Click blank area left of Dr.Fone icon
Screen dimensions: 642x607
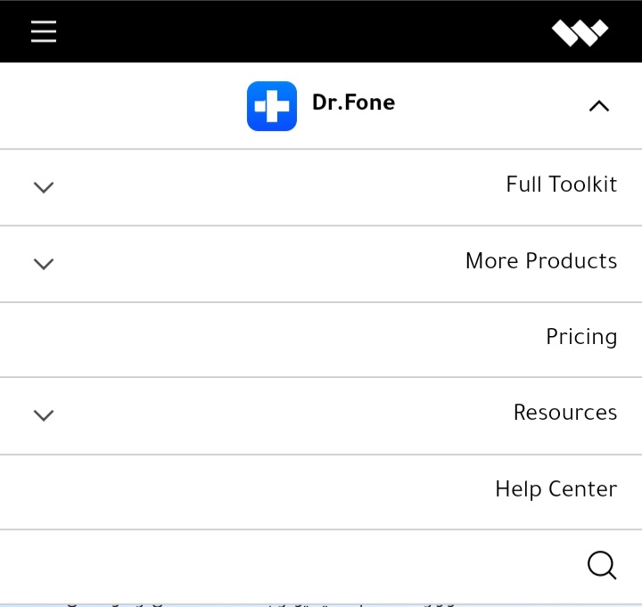[x=116, y=106]
